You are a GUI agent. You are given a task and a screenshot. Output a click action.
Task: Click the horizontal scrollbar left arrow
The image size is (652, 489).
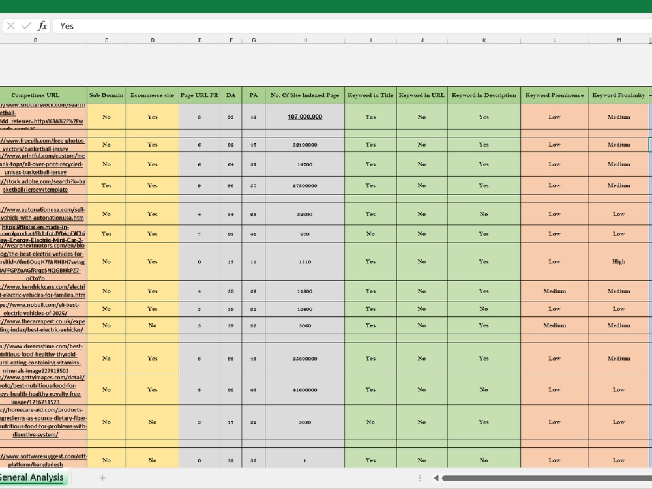(436, 478)
